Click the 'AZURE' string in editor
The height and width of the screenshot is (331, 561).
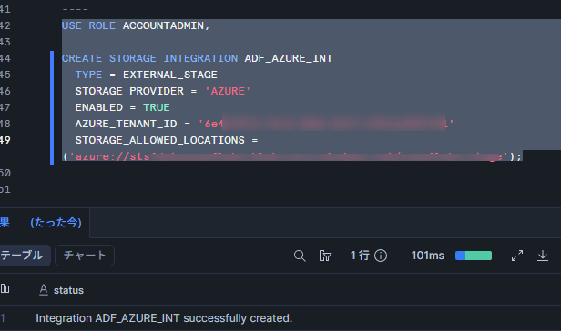228,91
